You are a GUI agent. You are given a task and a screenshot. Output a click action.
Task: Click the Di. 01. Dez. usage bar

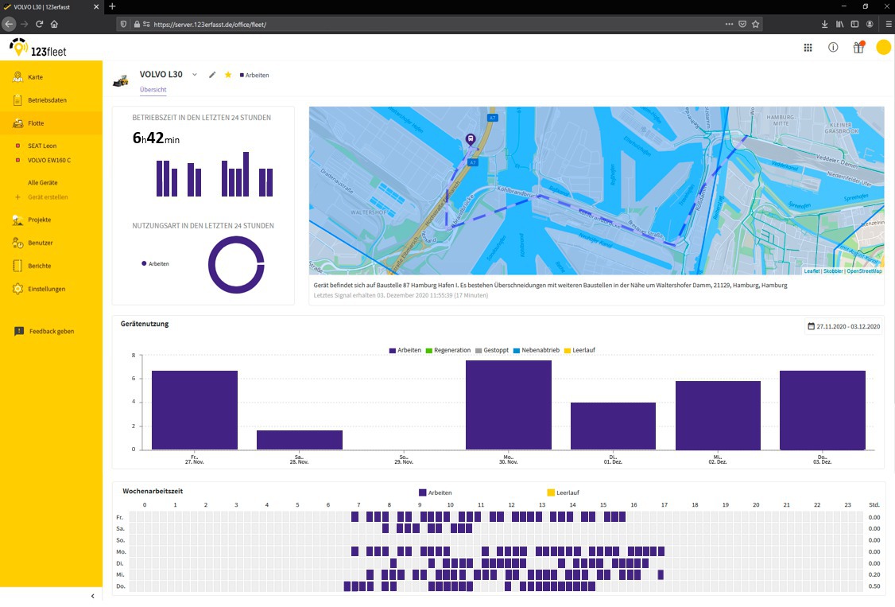[613, 426]
